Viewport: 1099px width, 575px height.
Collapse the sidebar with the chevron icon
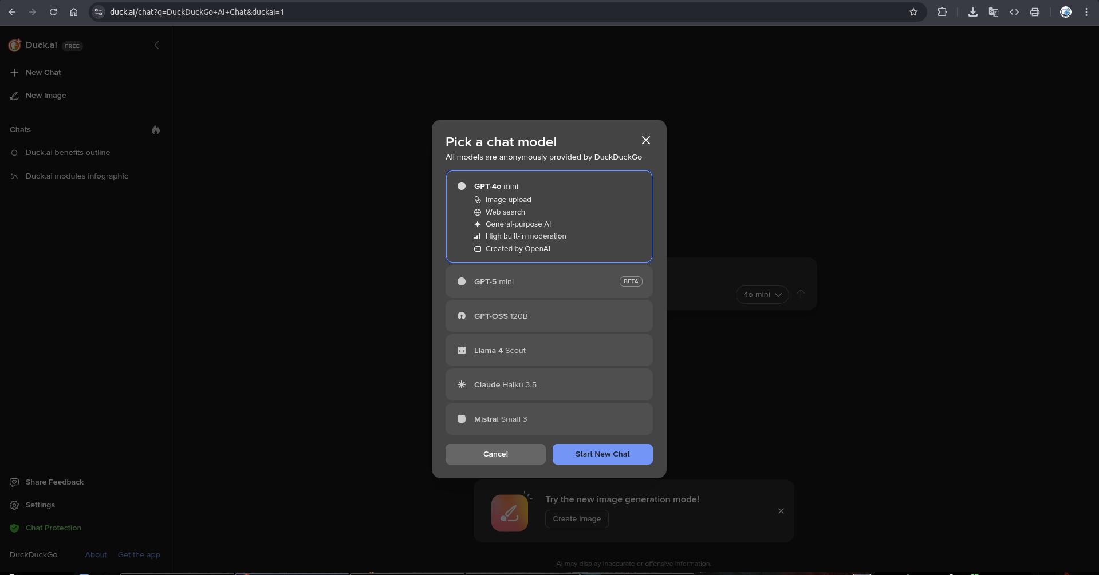click(x=156, y=45)
